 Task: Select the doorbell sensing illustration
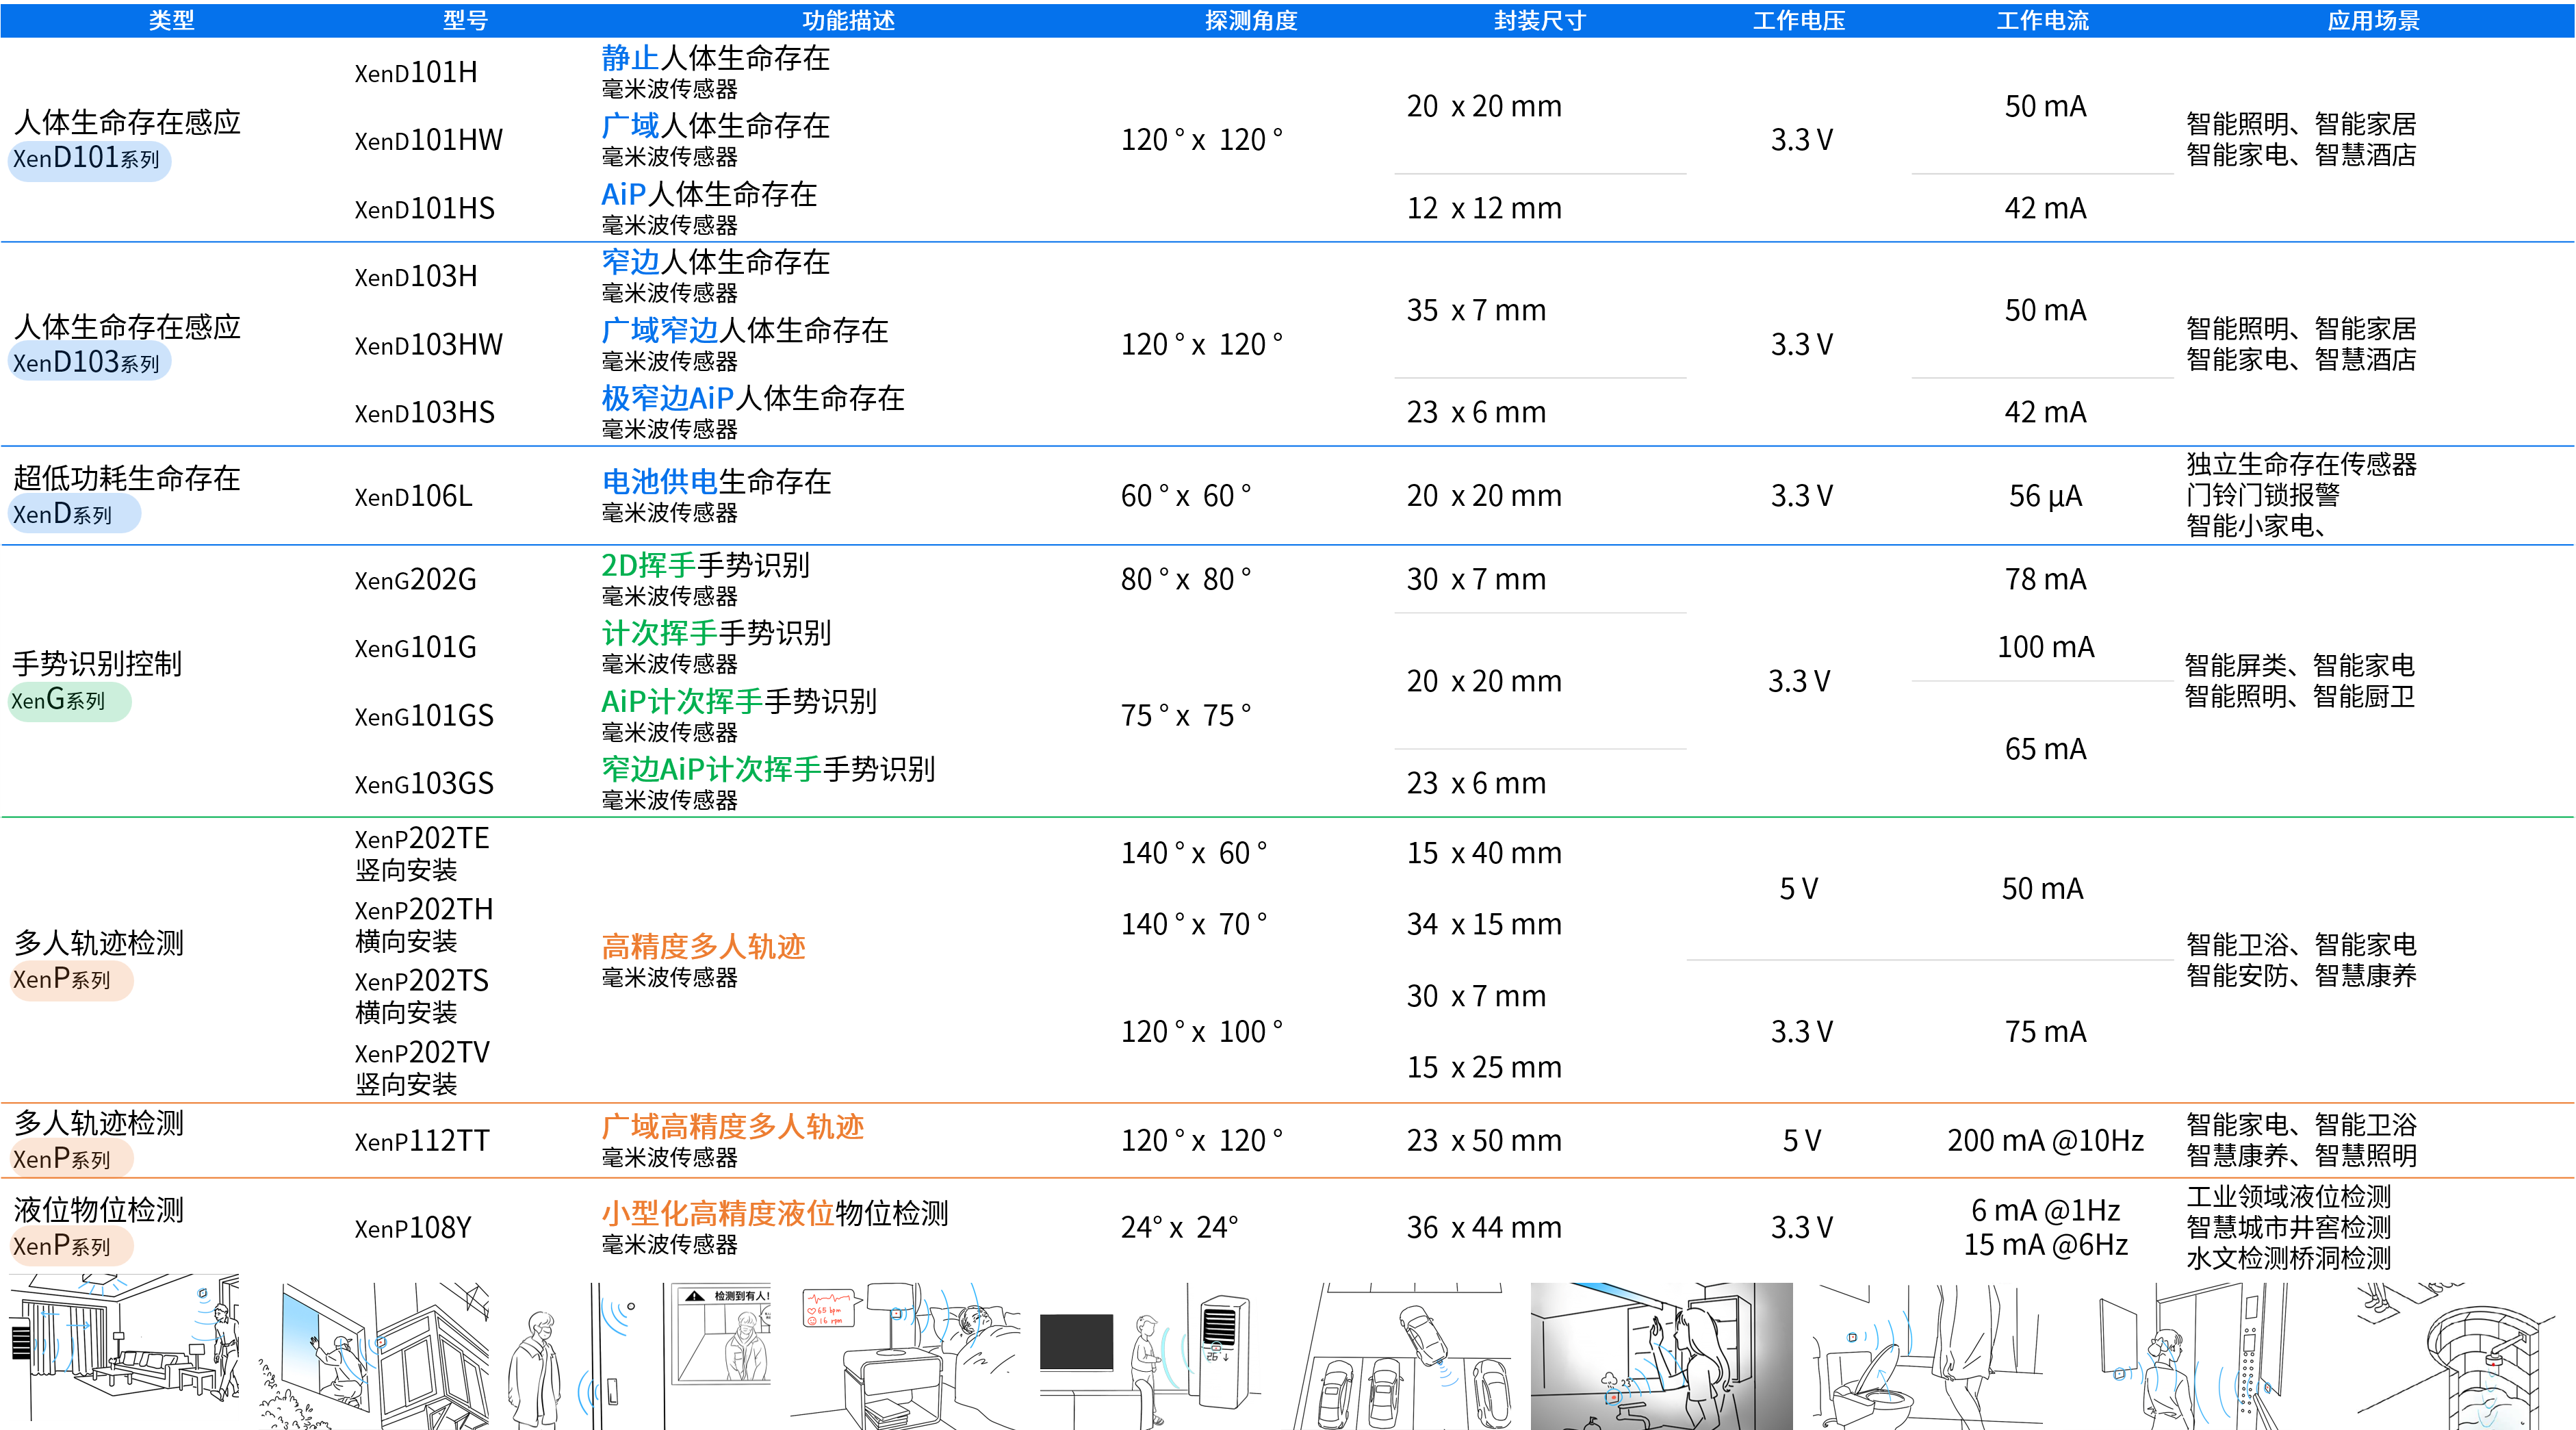tap(574, 1355)
